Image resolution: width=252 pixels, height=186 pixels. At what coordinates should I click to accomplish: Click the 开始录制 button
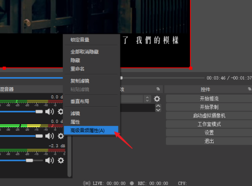point(209,107)
